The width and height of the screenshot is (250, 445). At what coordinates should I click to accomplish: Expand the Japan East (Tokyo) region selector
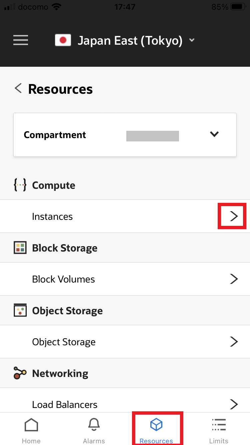pos(192,40)
